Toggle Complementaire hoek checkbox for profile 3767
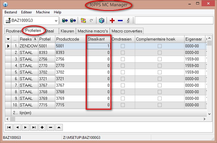The width and height of the screenshot is (217, 143). pos(160,86)
